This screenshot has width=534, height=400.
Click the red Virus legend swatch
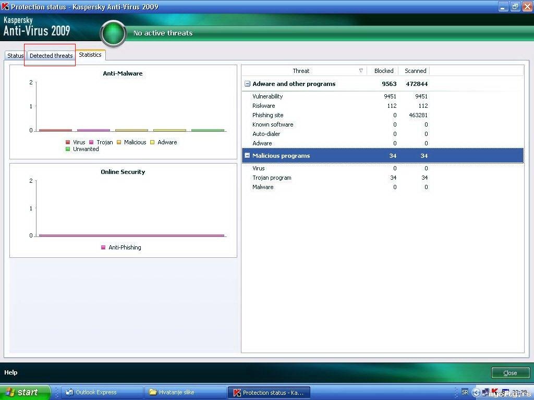(68, 142)
